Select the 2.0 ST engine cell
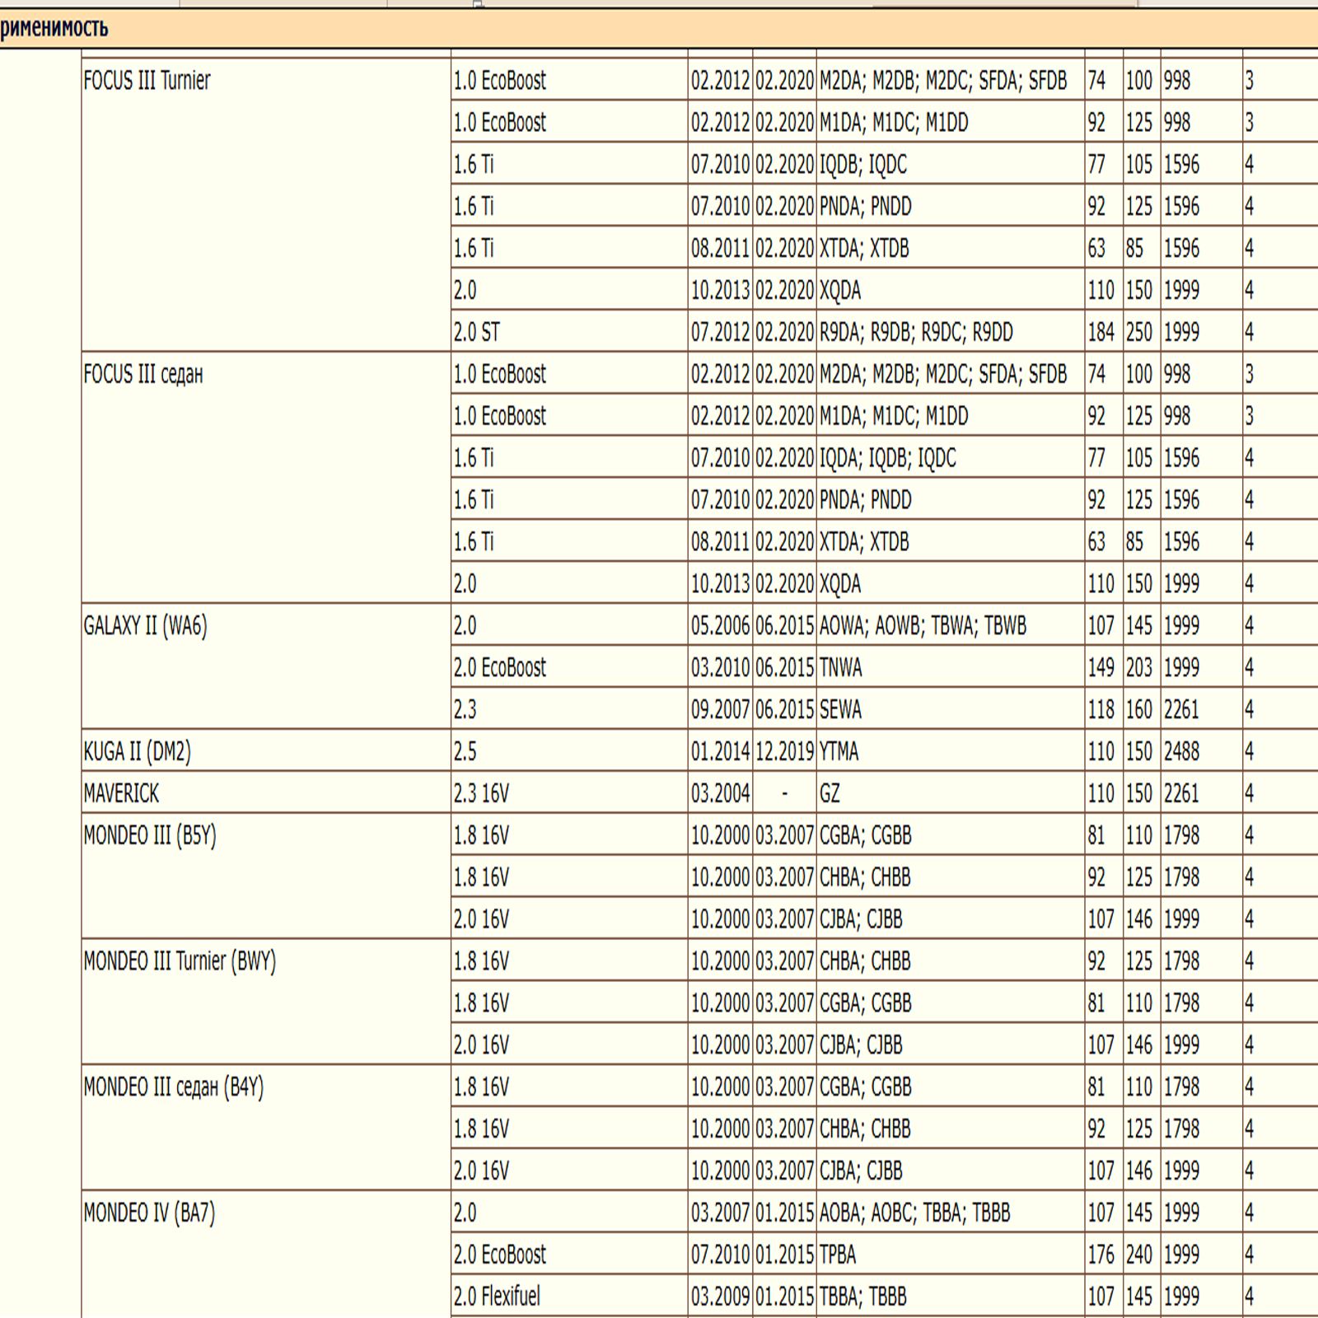Image resolution: width=1318 pixels, height=1318 pixels. pos(477,332)
